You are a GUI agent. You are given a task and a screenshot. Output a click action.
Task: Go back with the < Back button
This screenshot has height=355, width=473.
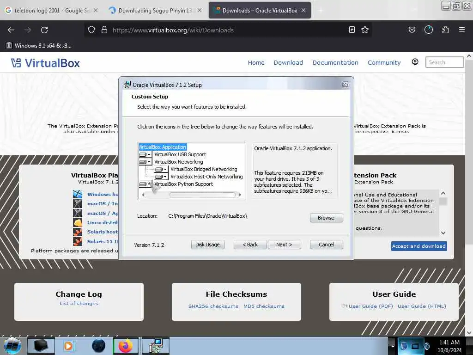(x=250, y=245)
